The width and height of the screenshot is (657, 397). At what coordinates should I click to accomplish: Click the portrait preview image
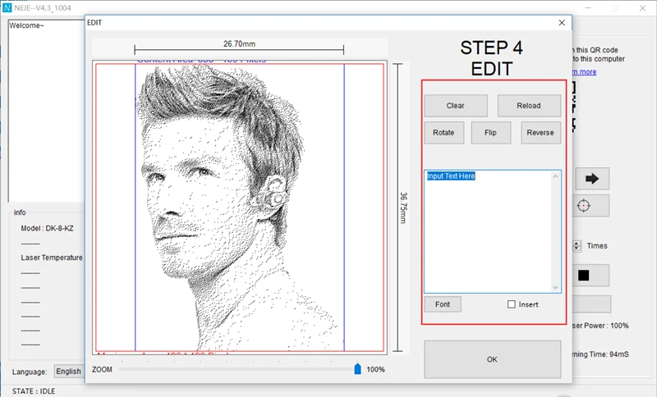pyautogui.click(x=240, y=207)
